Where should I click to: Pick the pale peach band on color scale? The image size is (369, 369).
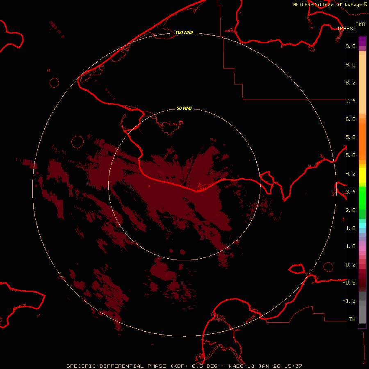362,84
